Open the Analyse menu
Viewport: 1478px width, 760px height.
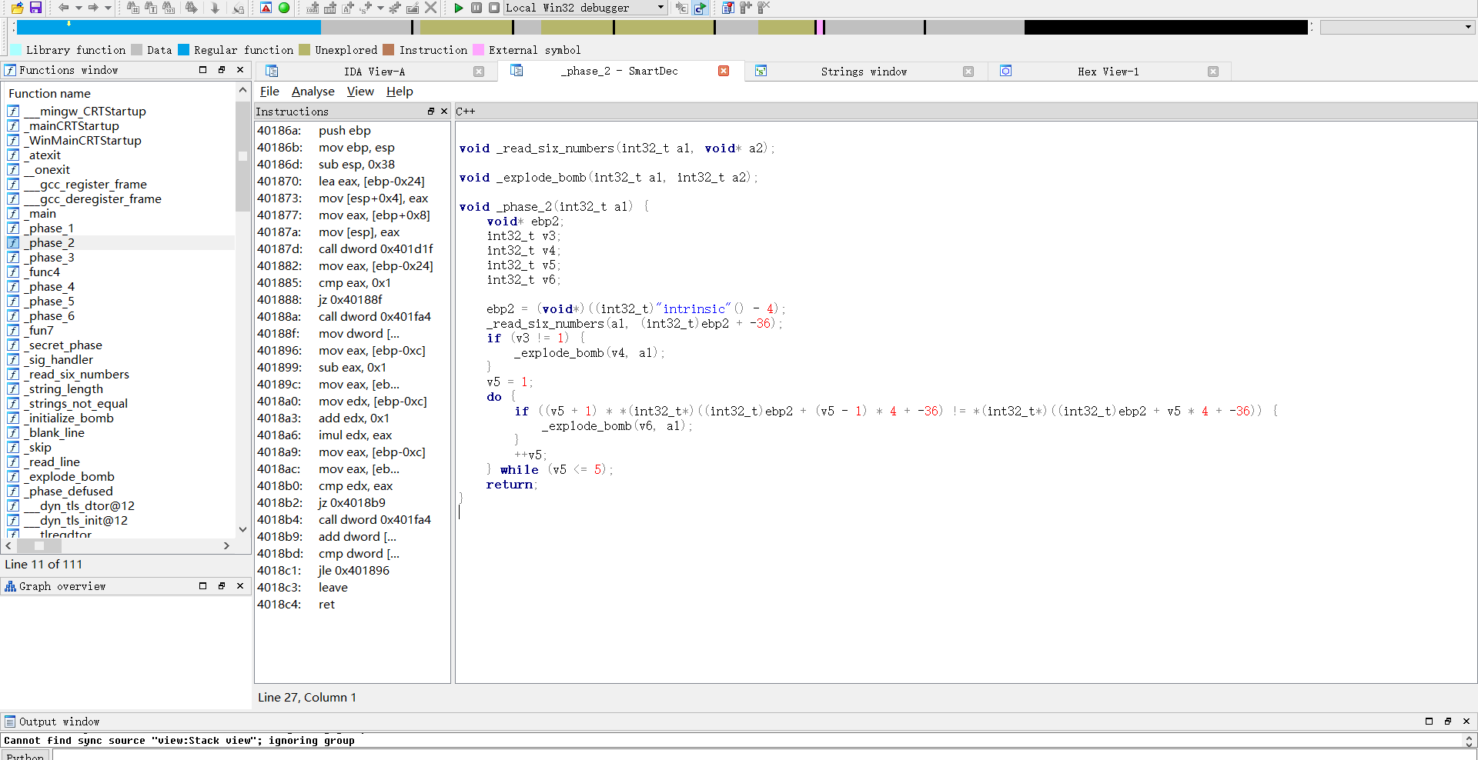click(x=313, y=92)
